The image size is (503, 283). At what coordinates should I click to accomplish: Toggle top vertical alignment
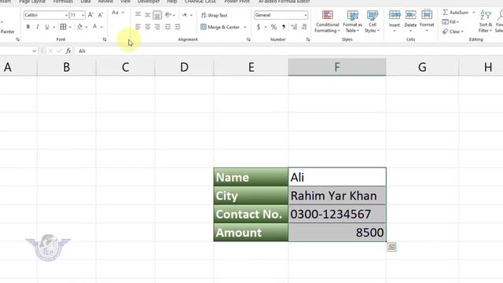[138, 15]
